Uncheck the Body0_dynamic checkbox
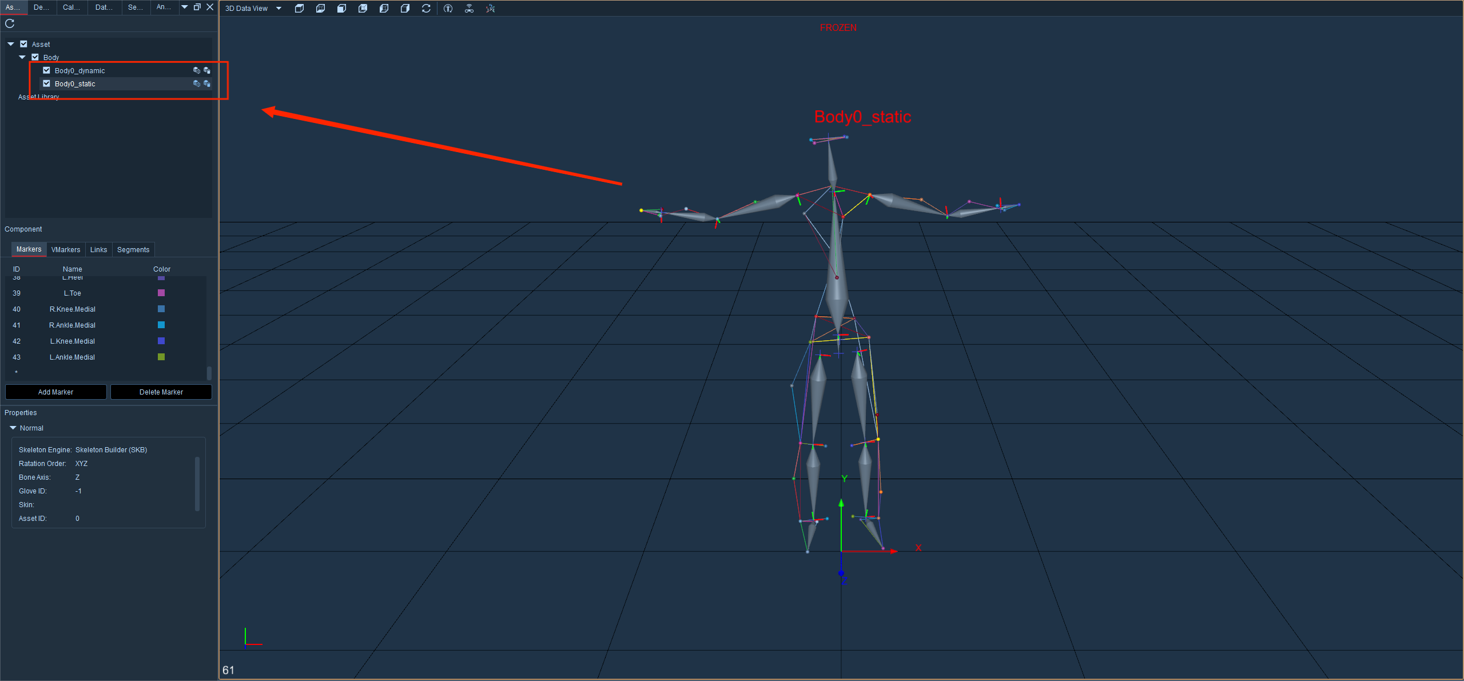This screenshot has height=681, width=1464. (46, 70)
